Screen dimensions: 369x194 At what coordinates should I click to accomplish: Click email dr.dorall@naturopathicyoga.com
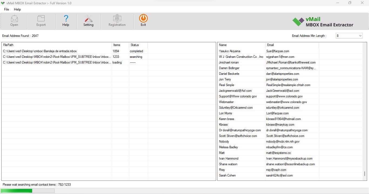[287, 130]
